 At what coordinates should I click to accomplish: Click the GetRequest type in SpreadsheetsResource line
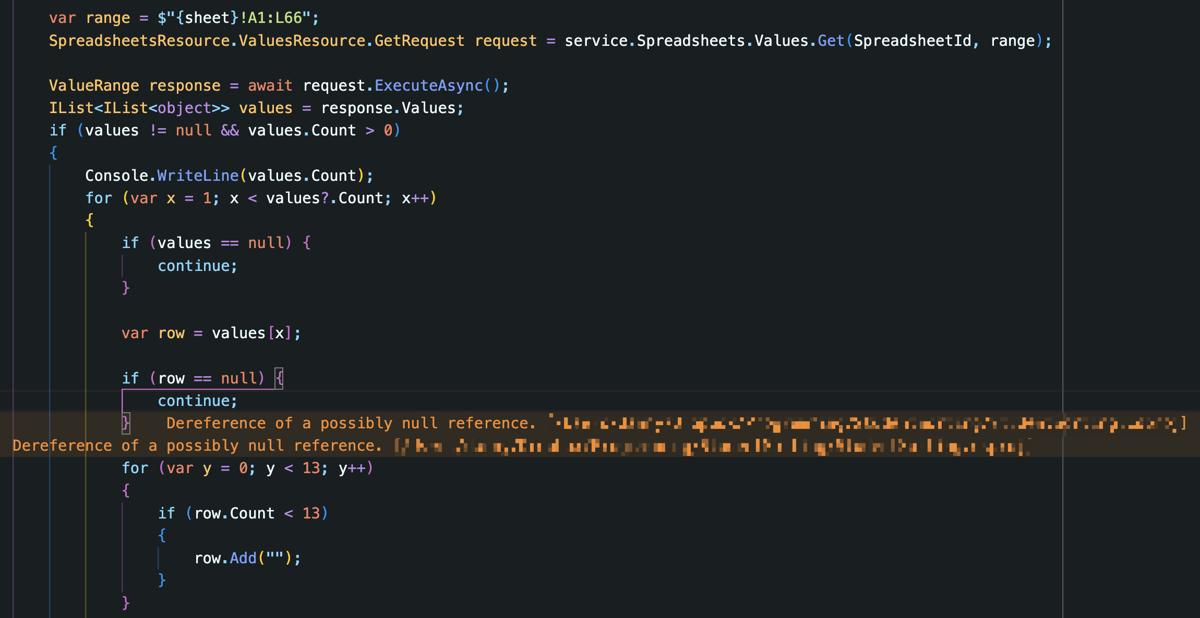click(419, 41)
